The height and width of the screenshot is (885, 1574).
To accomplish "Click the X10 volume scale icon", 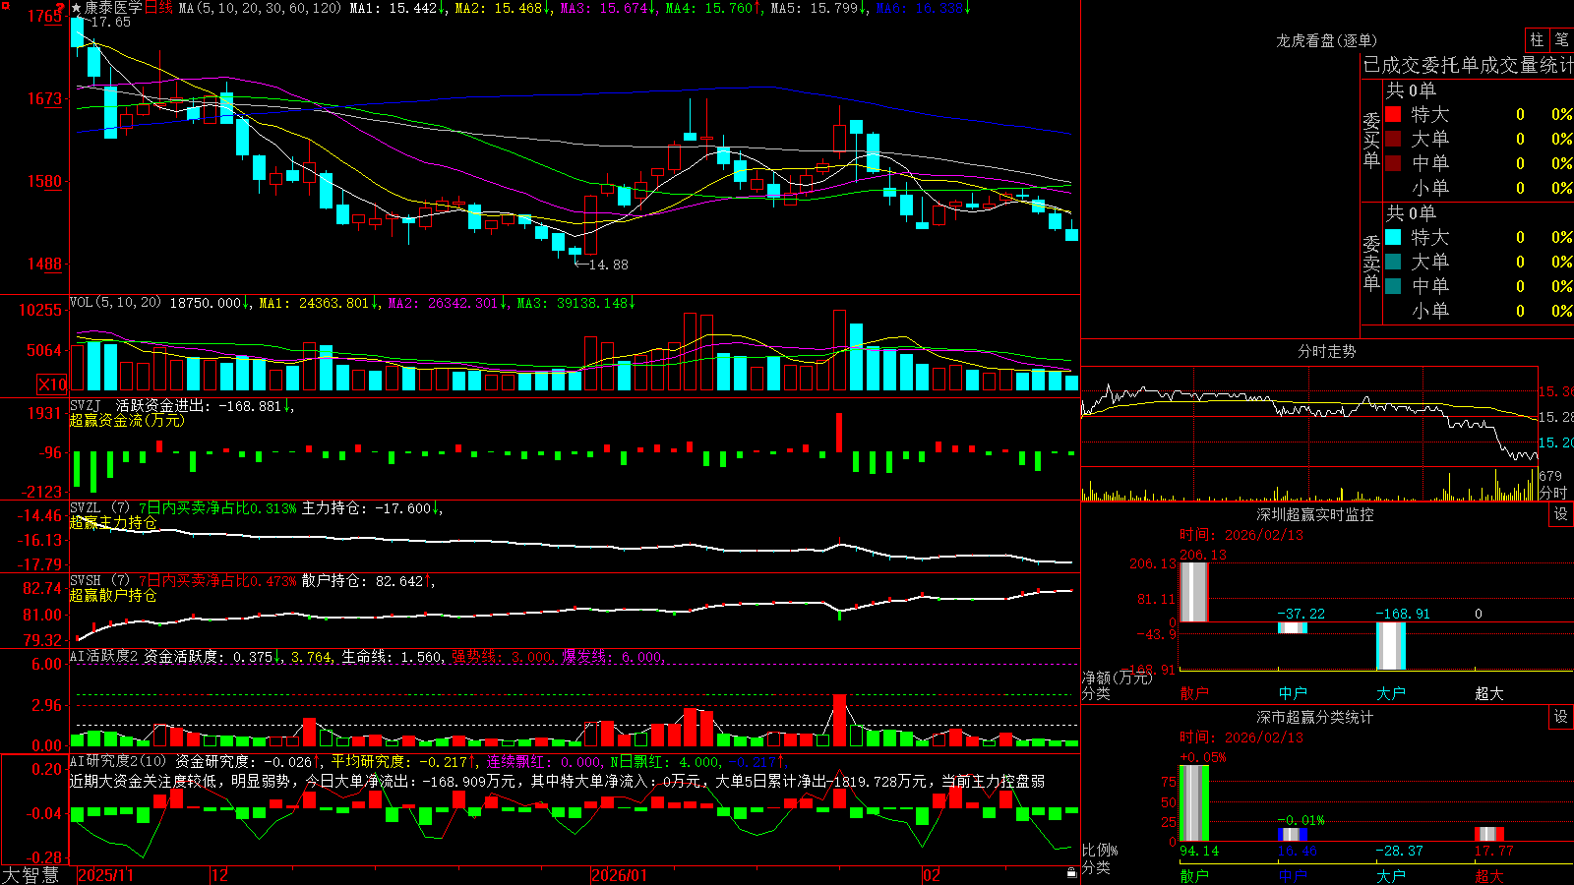I will pos(52,384).
